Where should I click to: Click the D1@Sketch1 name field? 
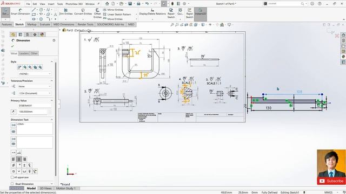point(35,106)
